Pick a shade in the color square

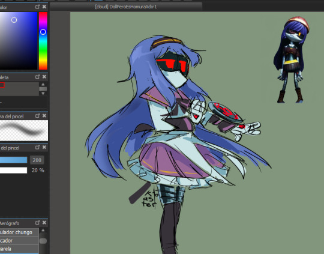(19, 41)
